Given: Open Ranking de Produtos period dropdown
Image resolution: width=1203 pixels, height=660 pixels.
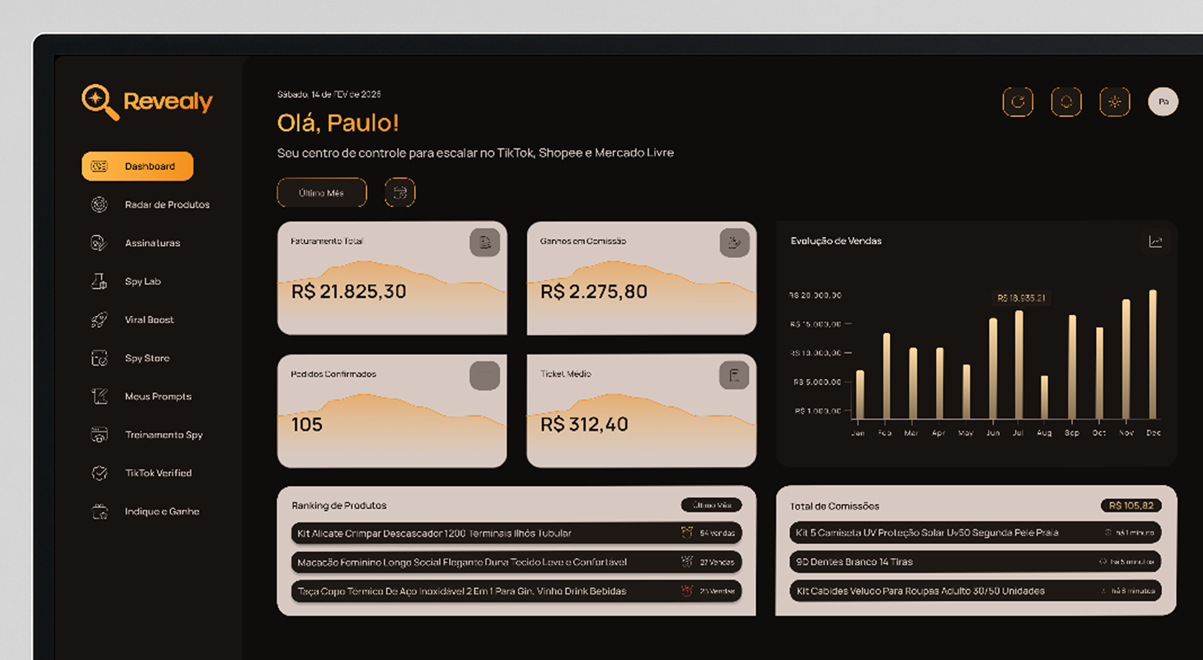Looking at the screenshot, I should pos(711,505).
